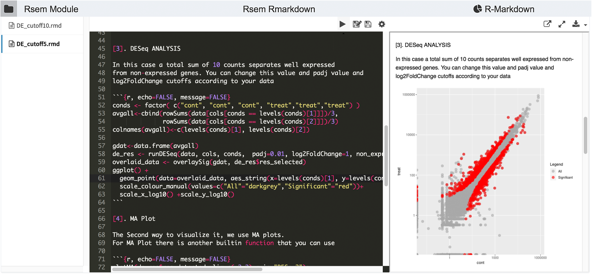The height and width of the screenshot is (274, 592).
Task: Click the save-as icon with pencil
Action: [357, 24]
